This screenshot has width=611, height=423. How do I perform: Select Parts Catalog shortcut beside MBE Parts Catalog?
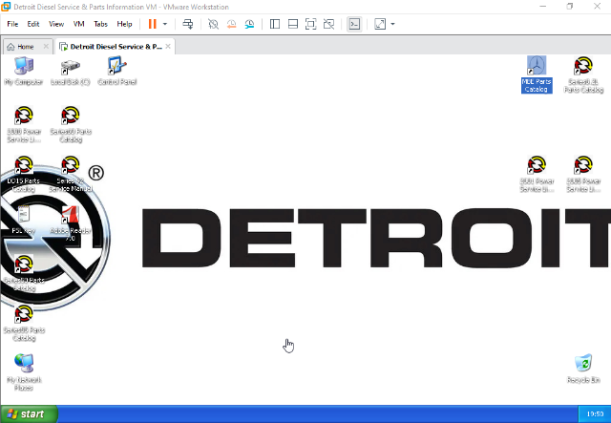tap(583, 74)
